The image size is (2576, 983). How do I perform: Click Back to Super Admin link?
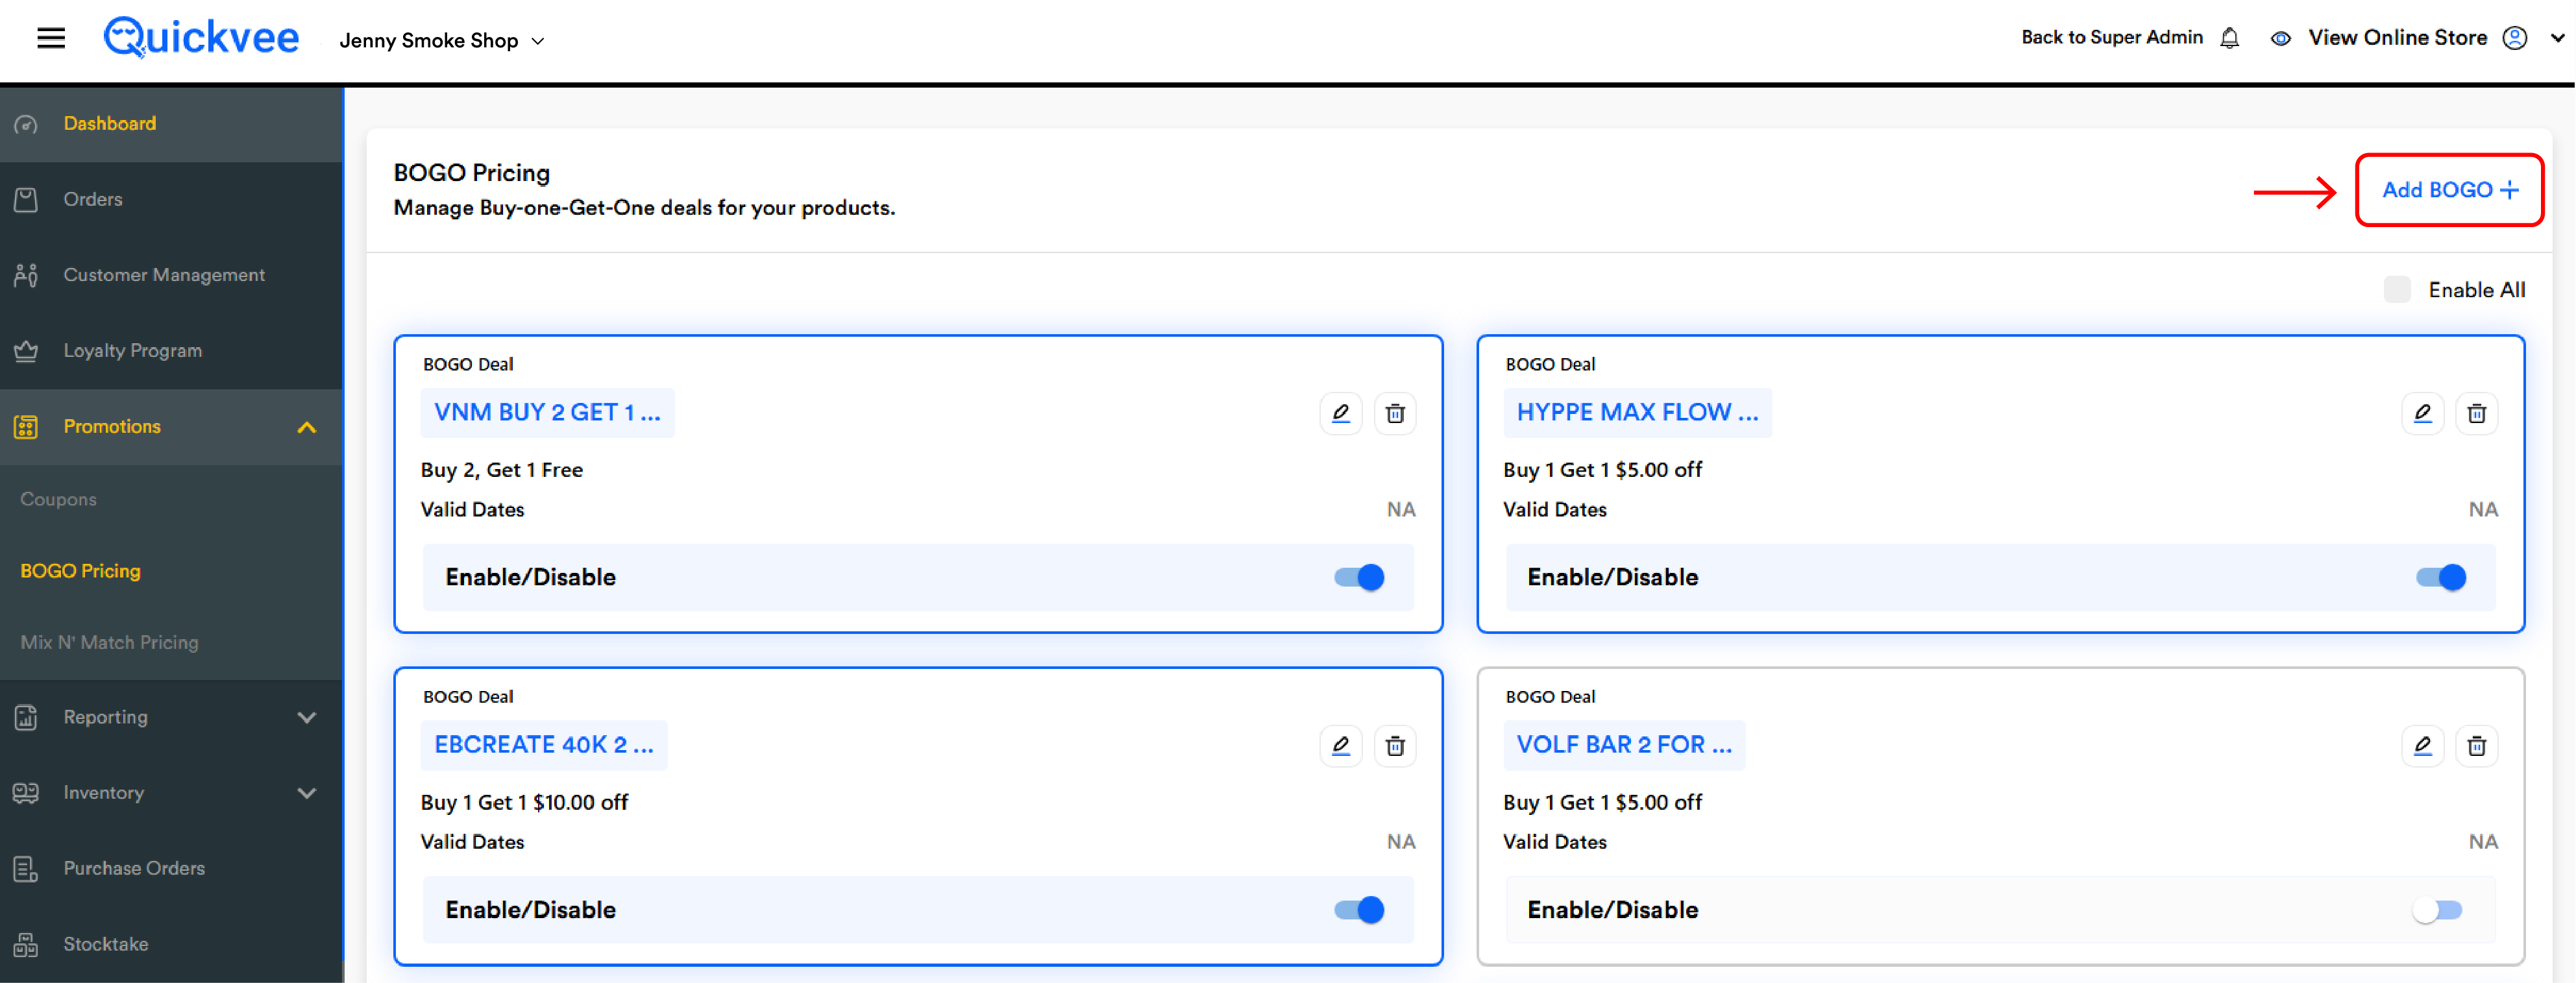(2112, 37)
